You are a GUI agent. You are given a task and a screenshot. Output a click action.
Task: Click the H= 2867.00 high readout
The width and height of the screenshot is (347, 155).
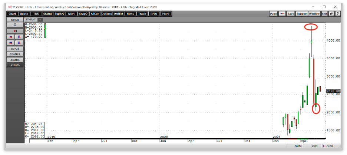[x=34, y=130]
